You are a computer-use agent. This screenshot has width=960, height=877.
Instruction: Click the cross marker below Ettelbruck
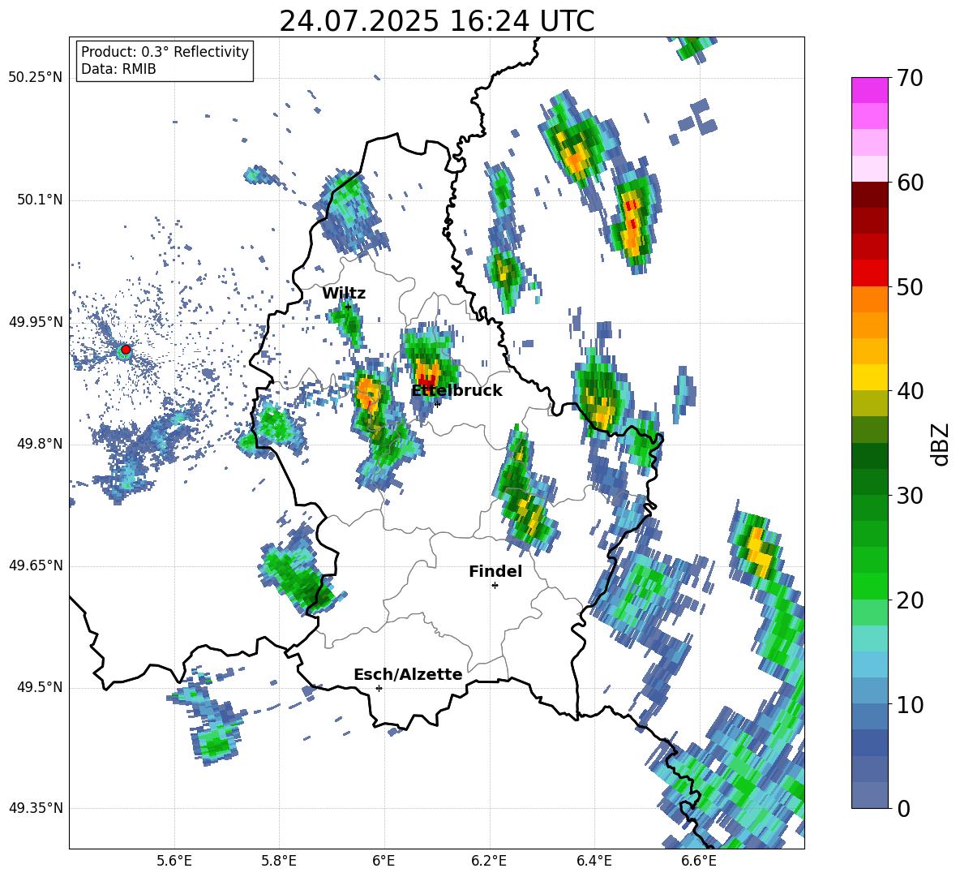click(437, 404)
